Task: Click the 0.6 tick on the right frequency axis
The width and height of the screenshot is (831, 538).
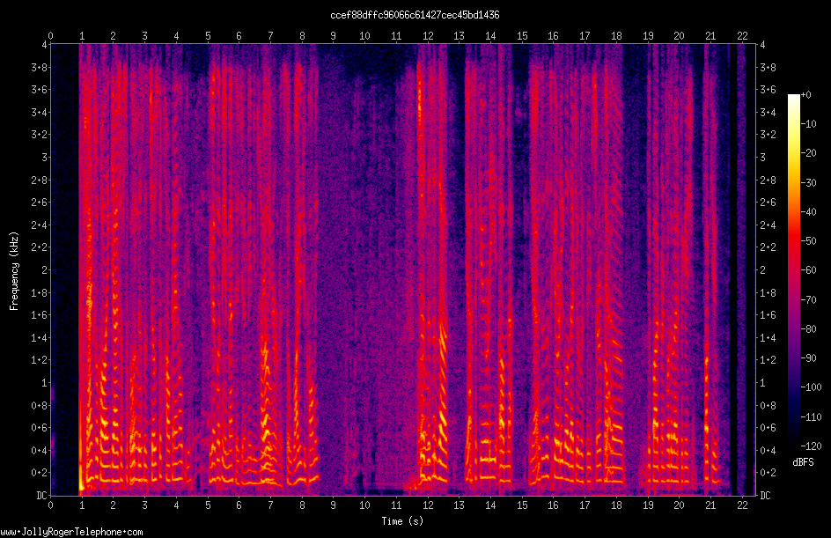Action: coord(768,428)
